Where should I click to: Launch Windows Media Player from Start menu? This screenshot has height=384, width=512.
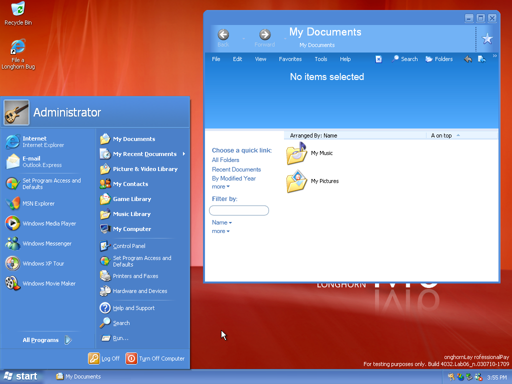pos(49,223)
